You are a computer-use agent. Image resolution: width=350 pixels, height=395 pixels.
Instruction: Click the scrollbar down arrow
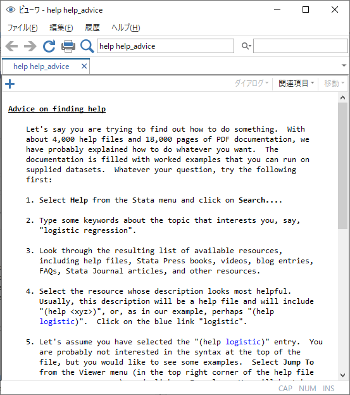click(342, 375)
